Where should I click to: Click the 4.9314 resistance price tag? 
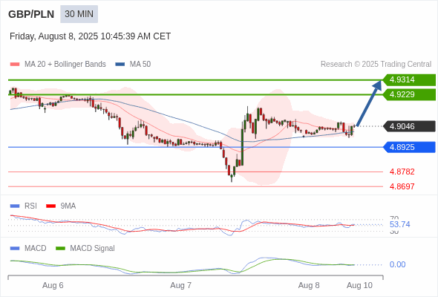click(409, 80)
